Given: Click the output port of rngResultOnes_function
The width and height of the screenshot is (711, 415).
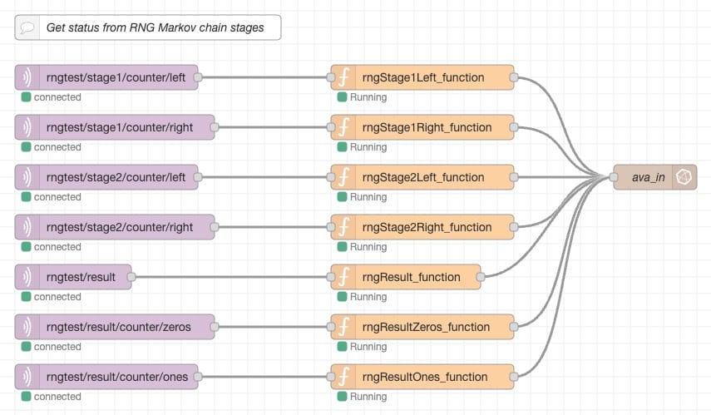Looking at the screenshot, I should (514, 377).
